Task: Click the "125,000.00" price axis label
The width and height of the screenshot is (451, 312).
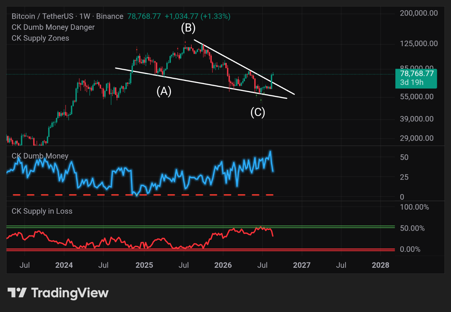Action: tap(419, 43)
